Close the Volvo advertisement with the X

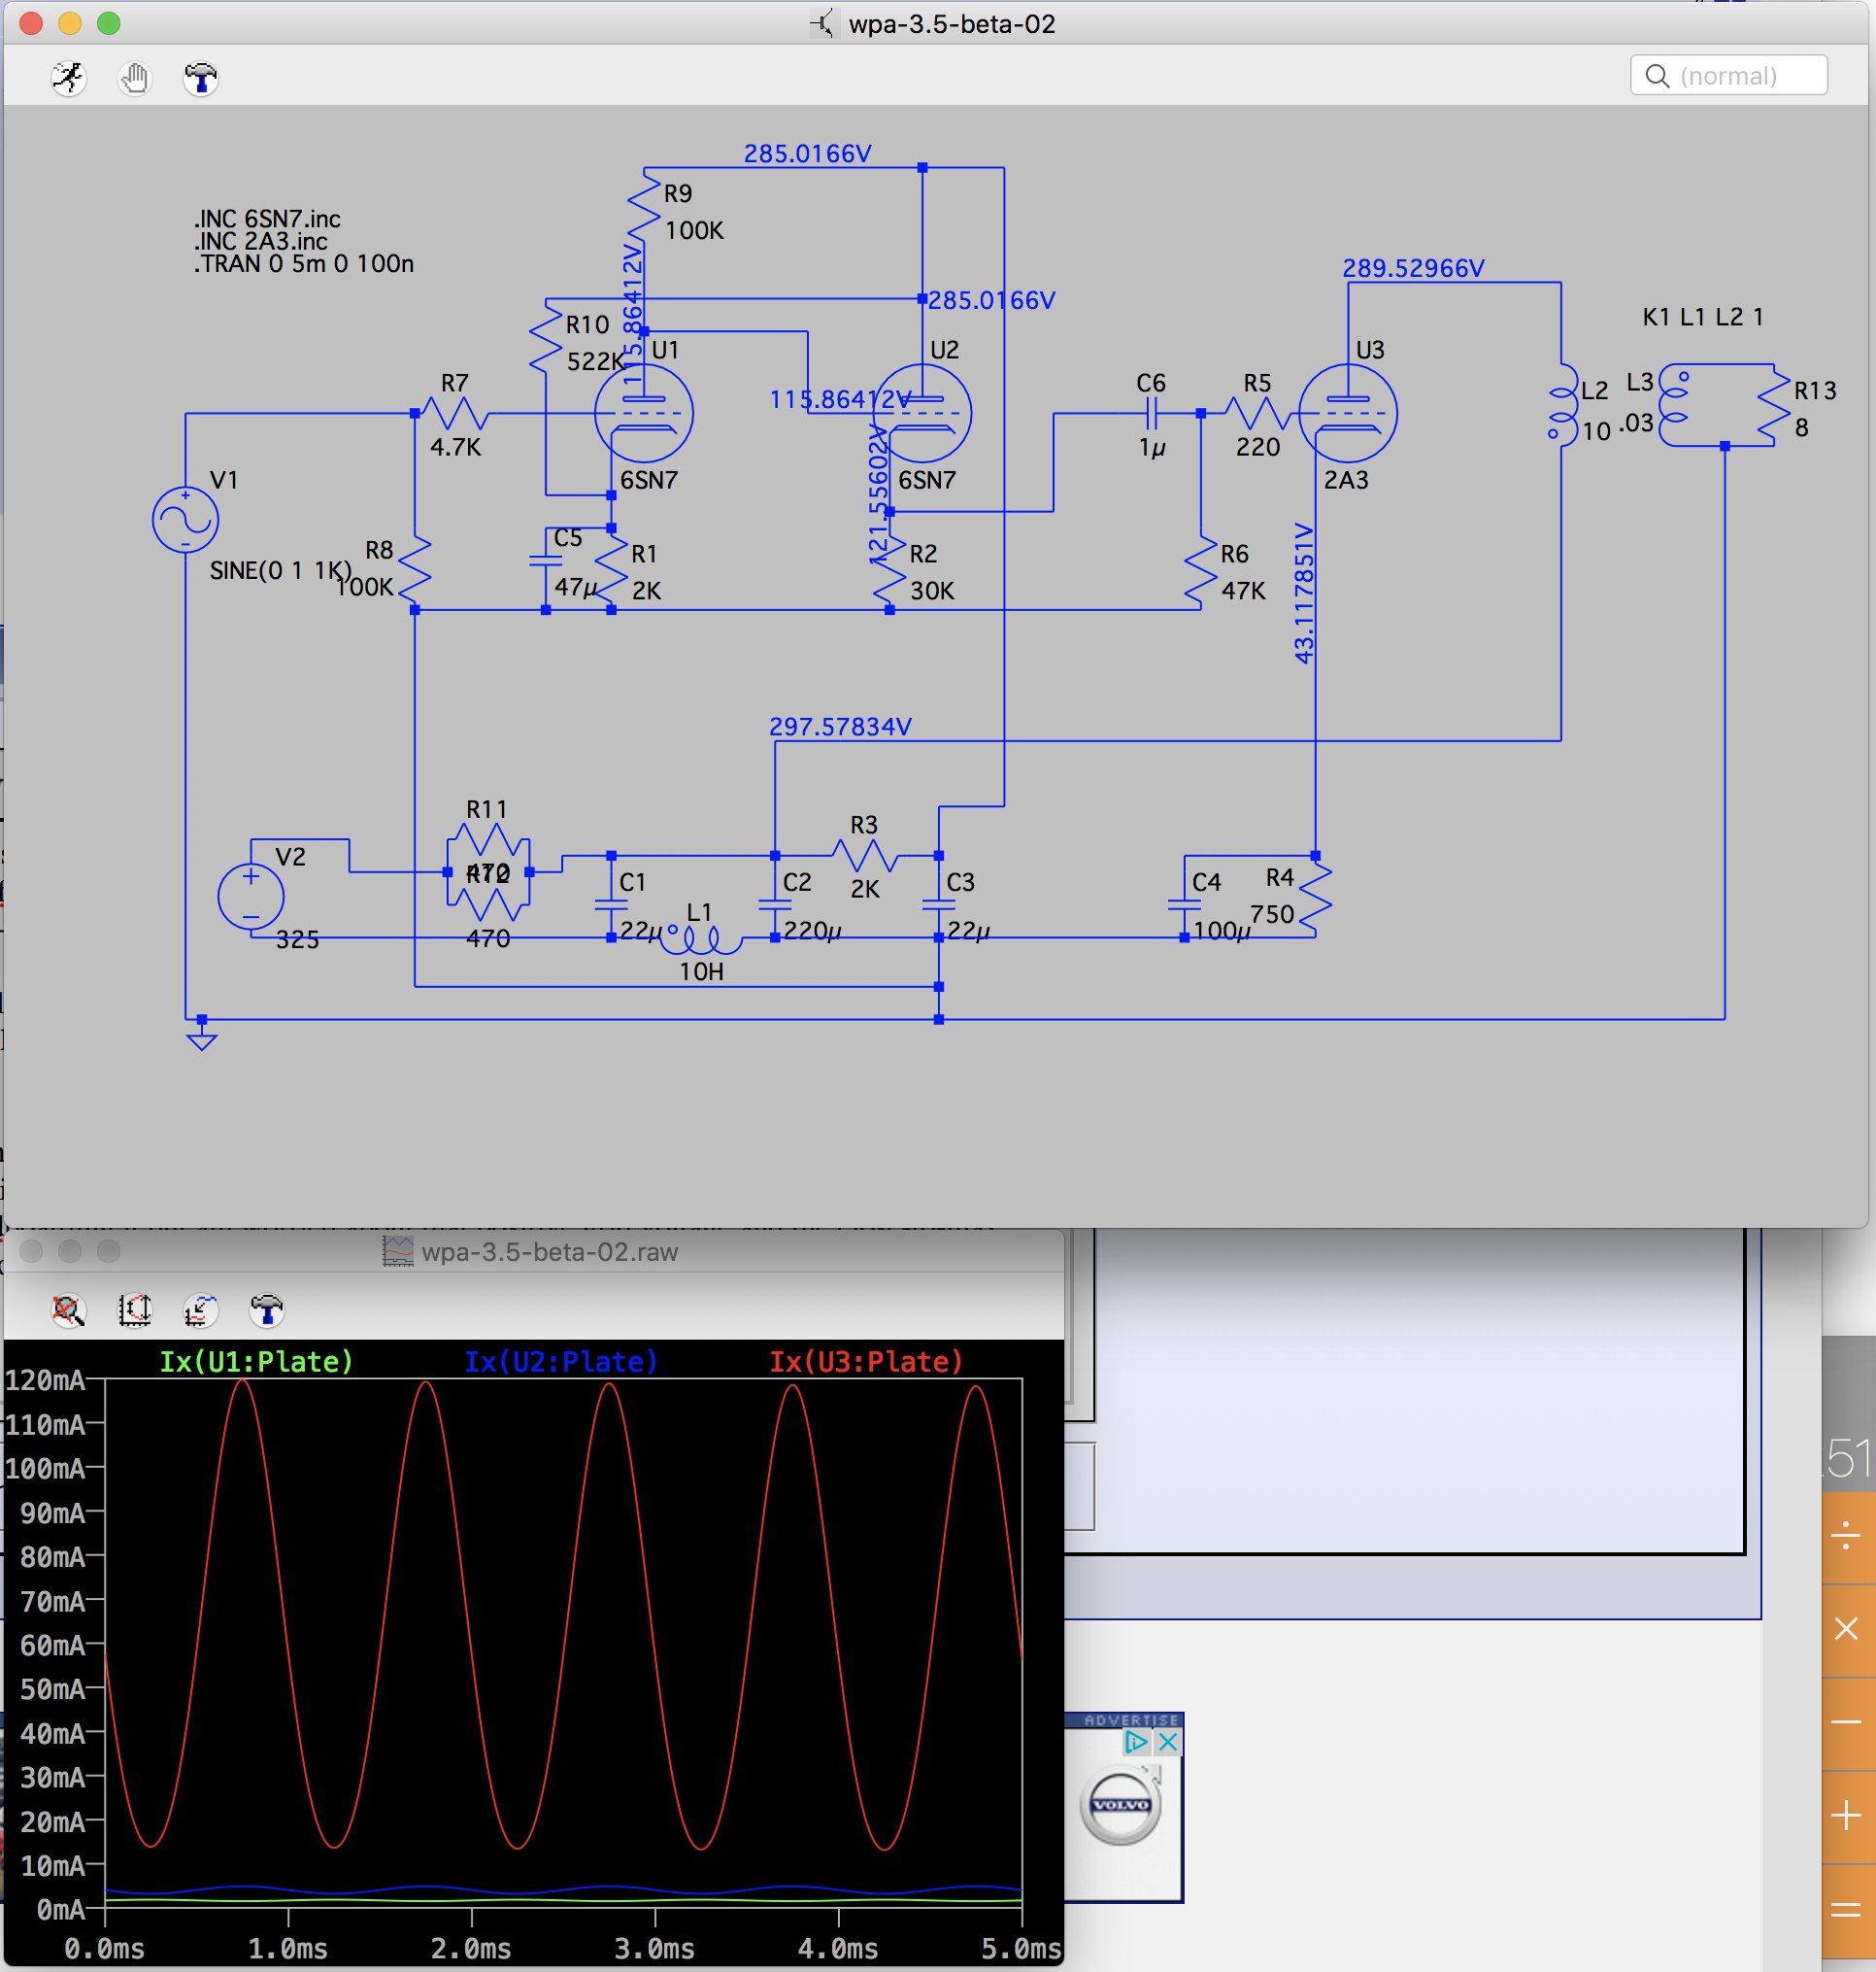tap(1167, 1743)
